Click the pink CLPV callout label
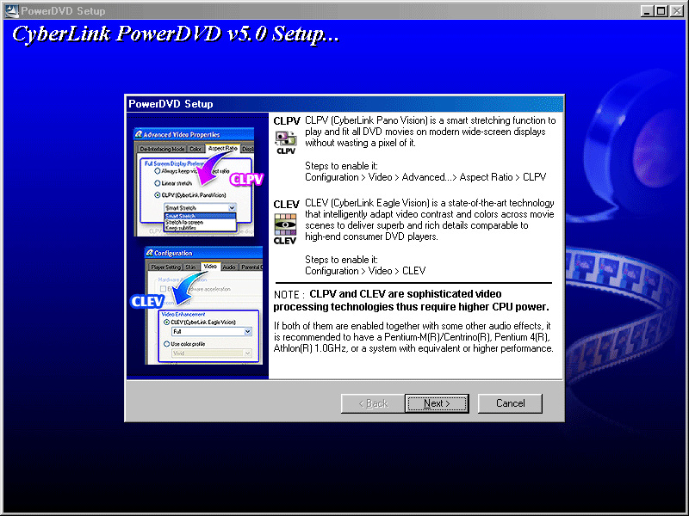689x516 pixels. click(x=246, y=179)
